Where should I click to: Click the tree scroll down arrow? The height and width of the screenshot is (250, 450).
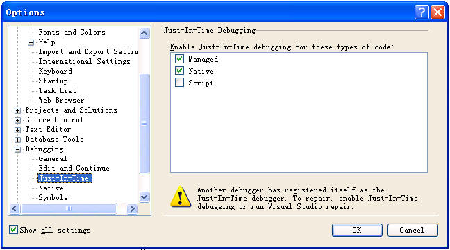tap(144, 197)
